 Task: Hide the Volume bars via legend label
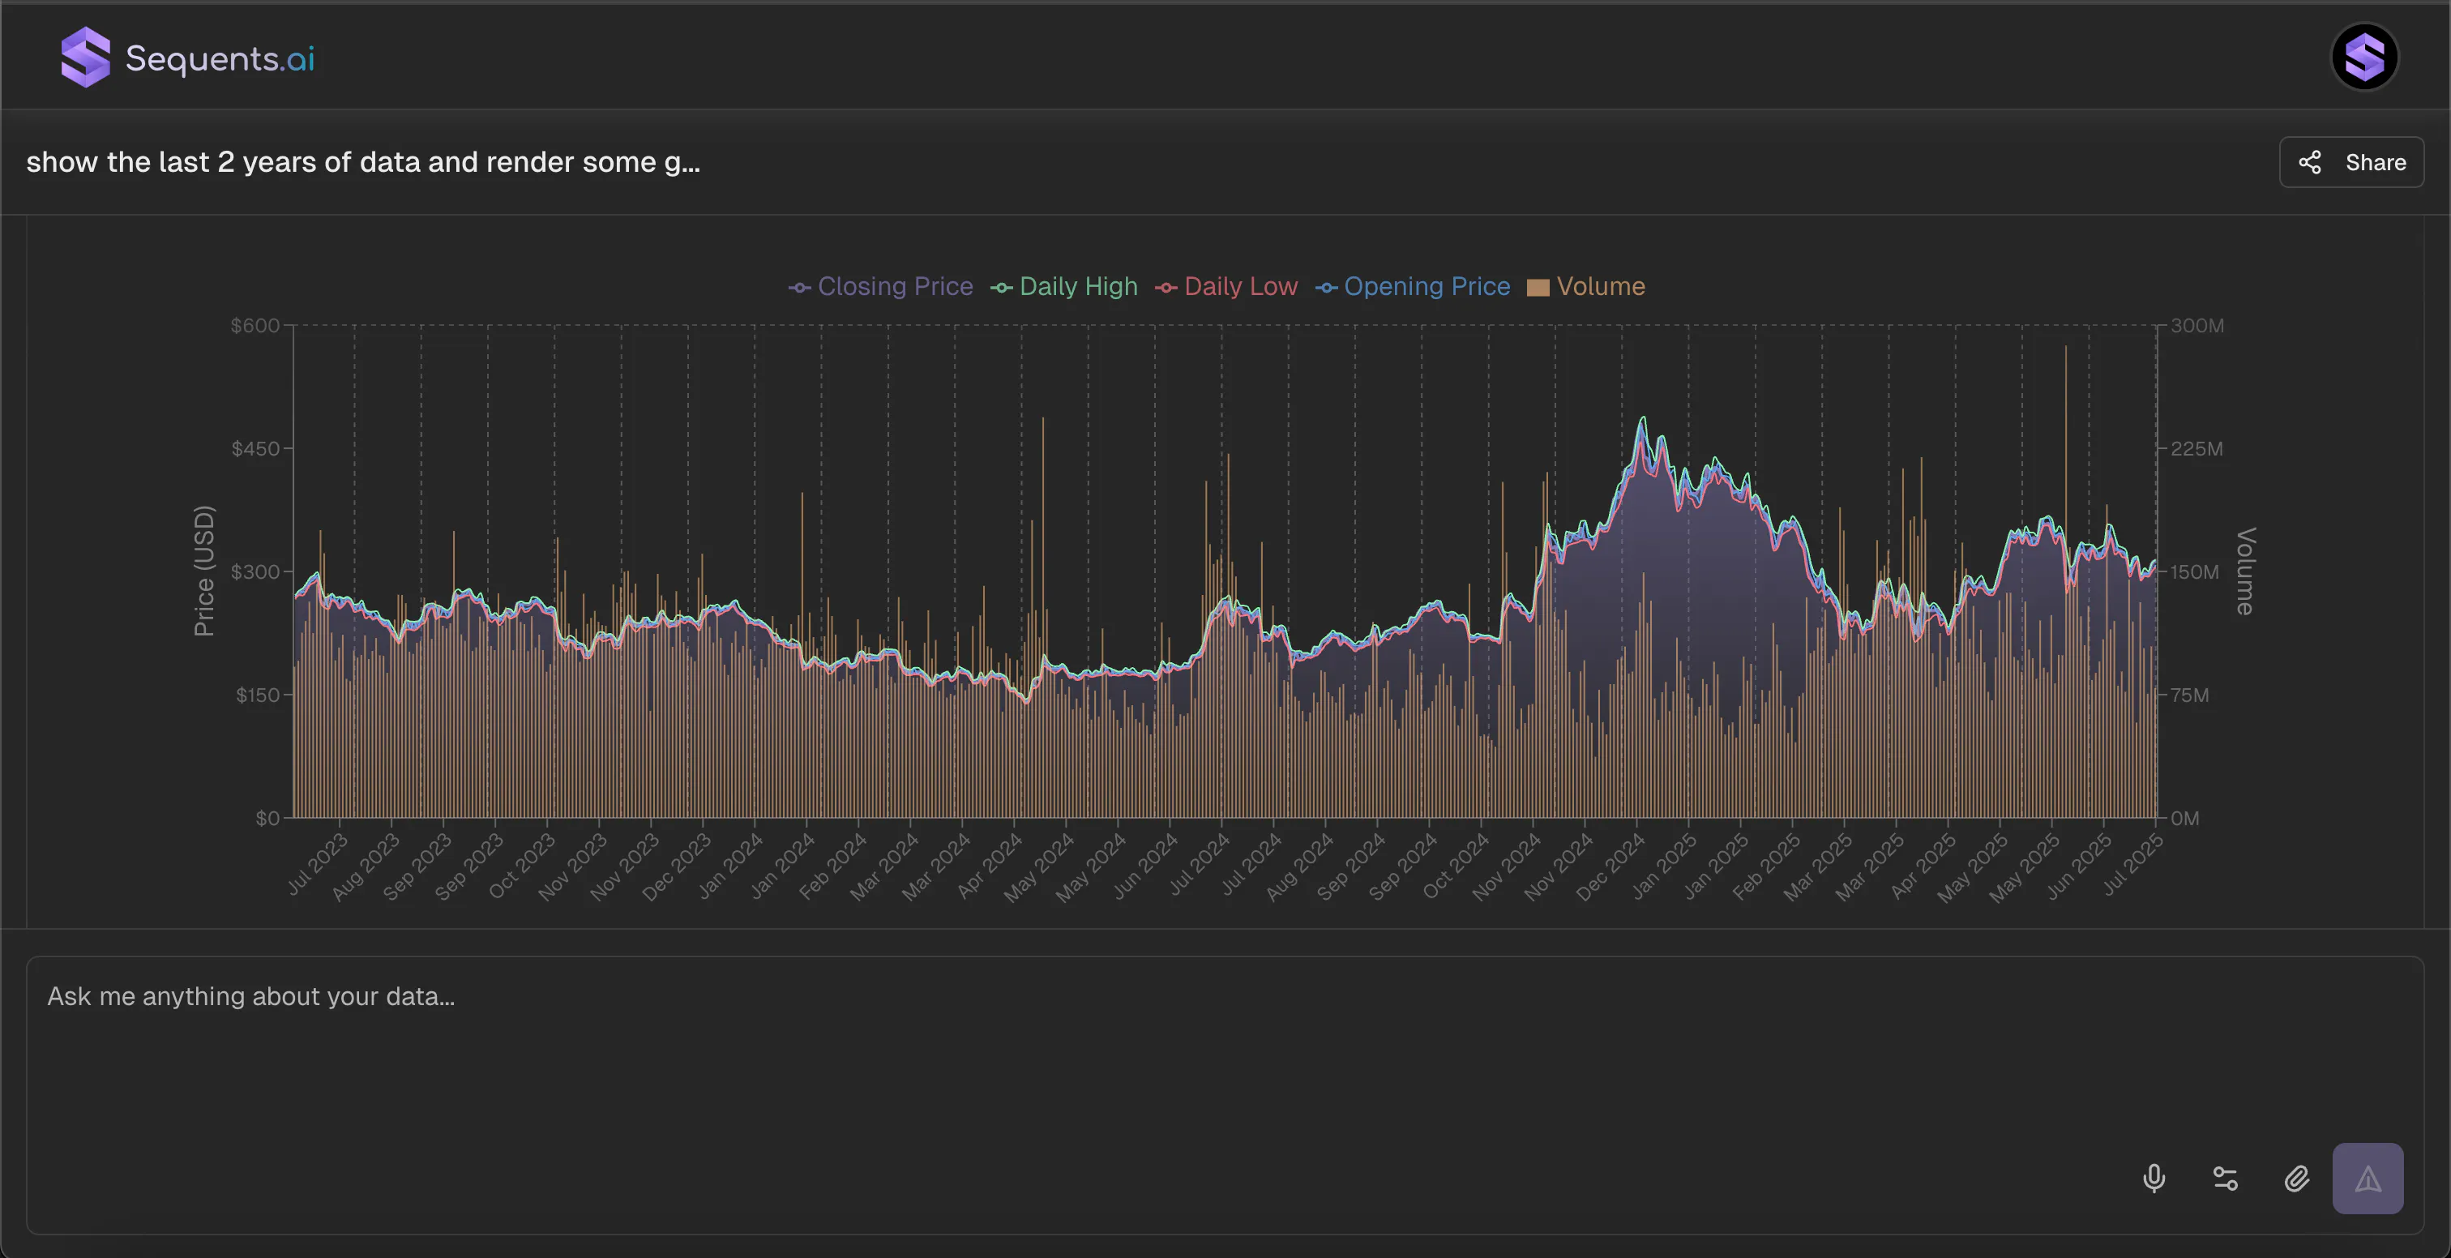(x=1601, y=286)
